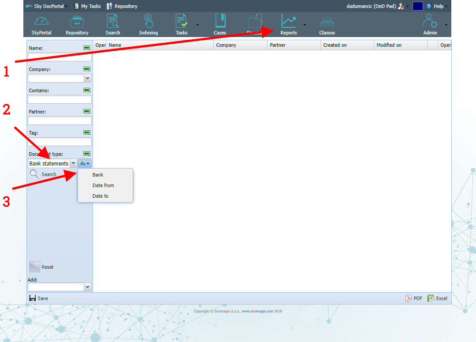Open the Tasks toolbar icon
The height and width of the screenshot is (342, 476).
point(182,25)
